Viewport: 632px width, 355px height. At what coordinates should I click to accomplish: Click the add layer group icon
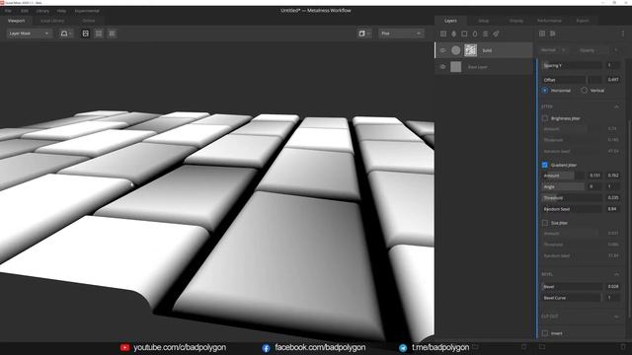[485, 34]
